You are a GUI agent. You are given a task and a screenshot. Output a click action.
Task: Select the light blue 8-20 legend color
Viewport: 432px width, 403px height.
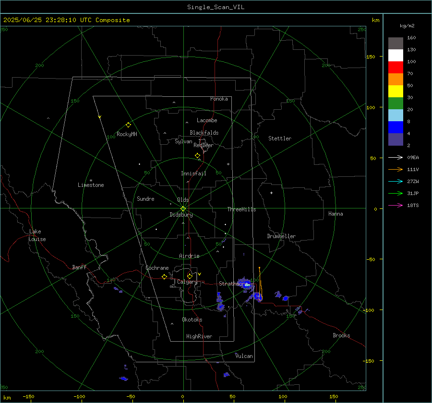pos(396,115)
